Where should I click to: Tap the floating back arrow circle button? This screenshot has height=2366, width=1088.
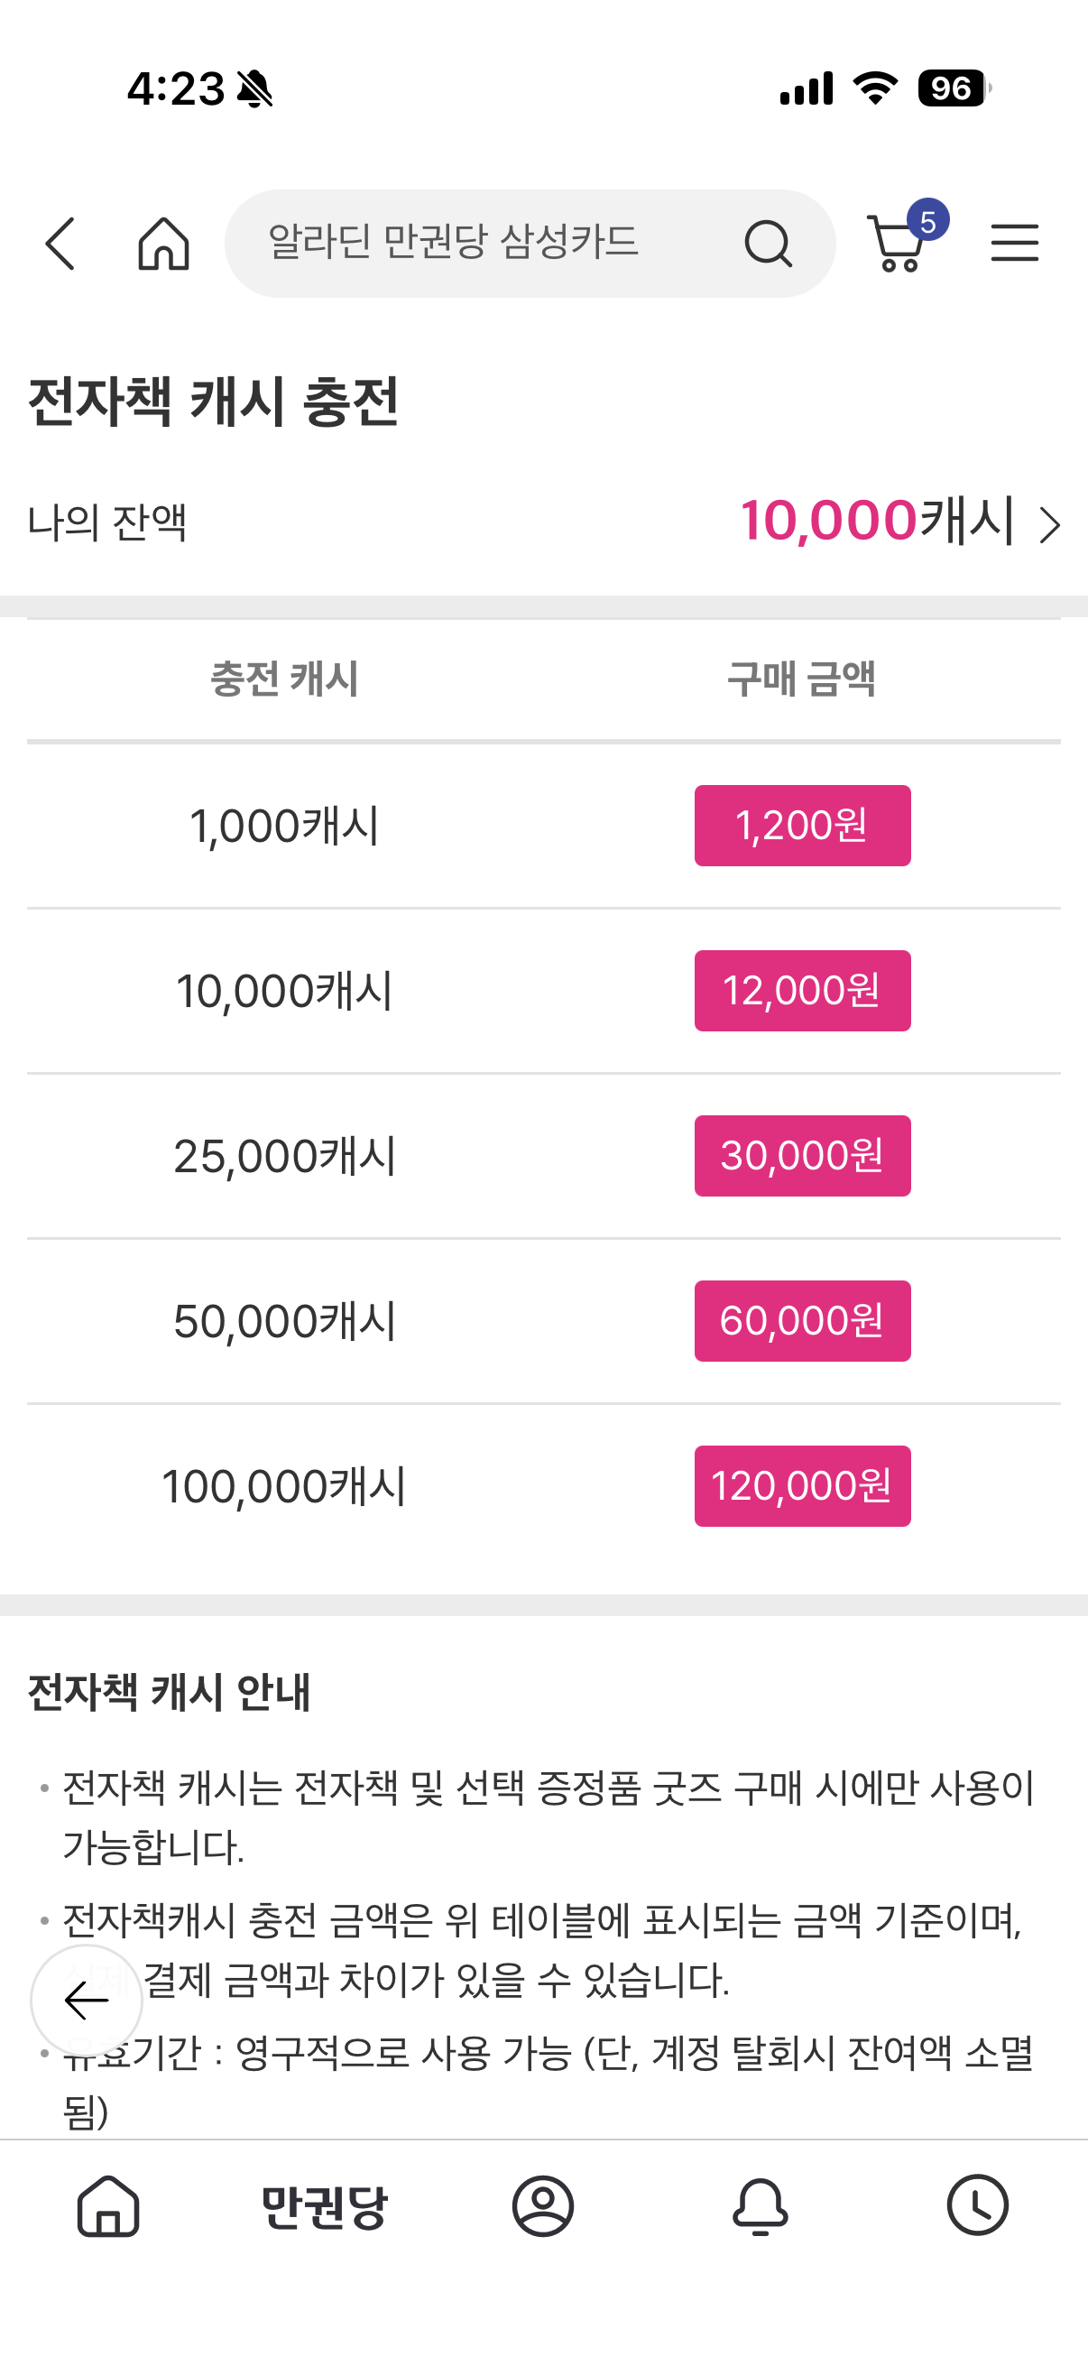[x=87, y=2001]
